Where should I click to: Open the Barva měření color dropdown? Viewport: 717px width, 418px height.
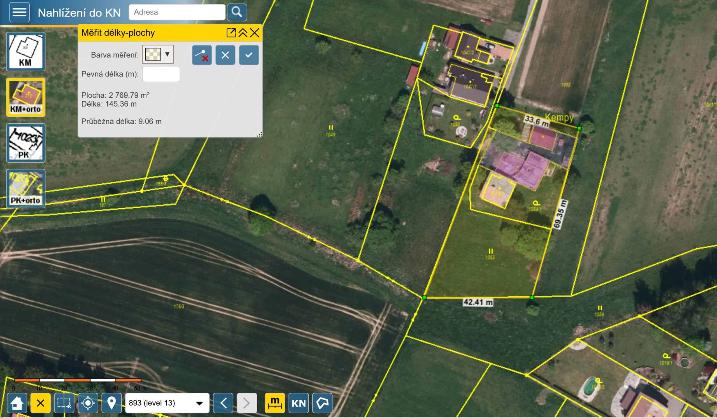pyautogui.click(x=167, y=54)
